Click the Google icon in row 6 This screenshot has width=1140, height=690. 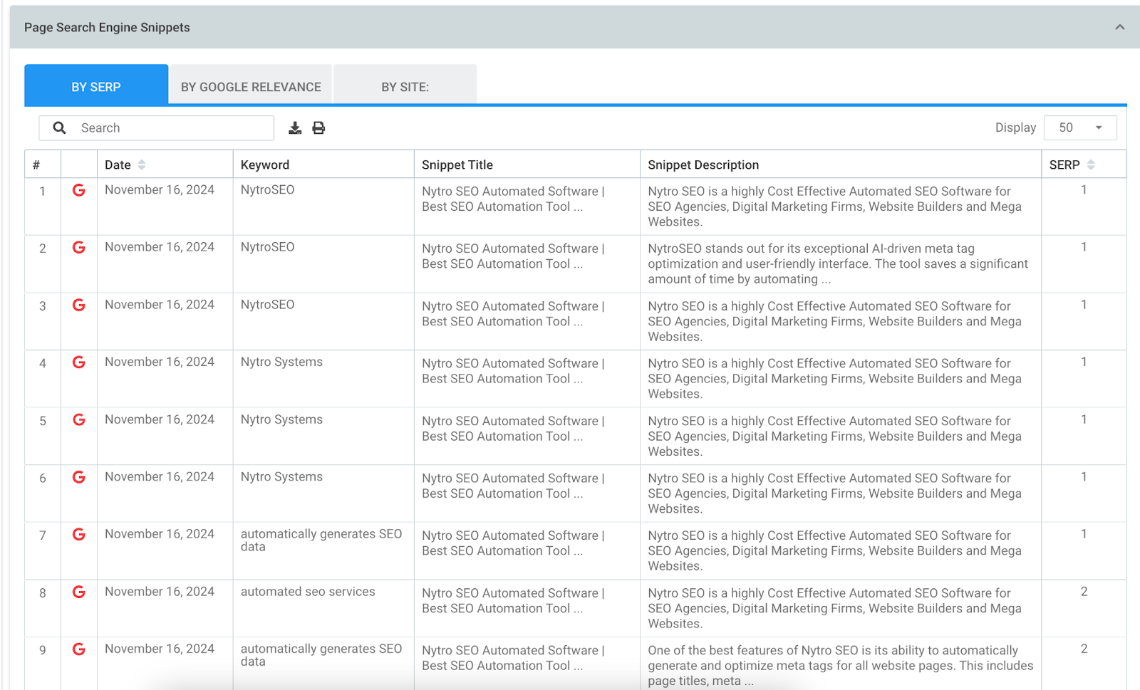pyautogui.click(x=79, y=477)
